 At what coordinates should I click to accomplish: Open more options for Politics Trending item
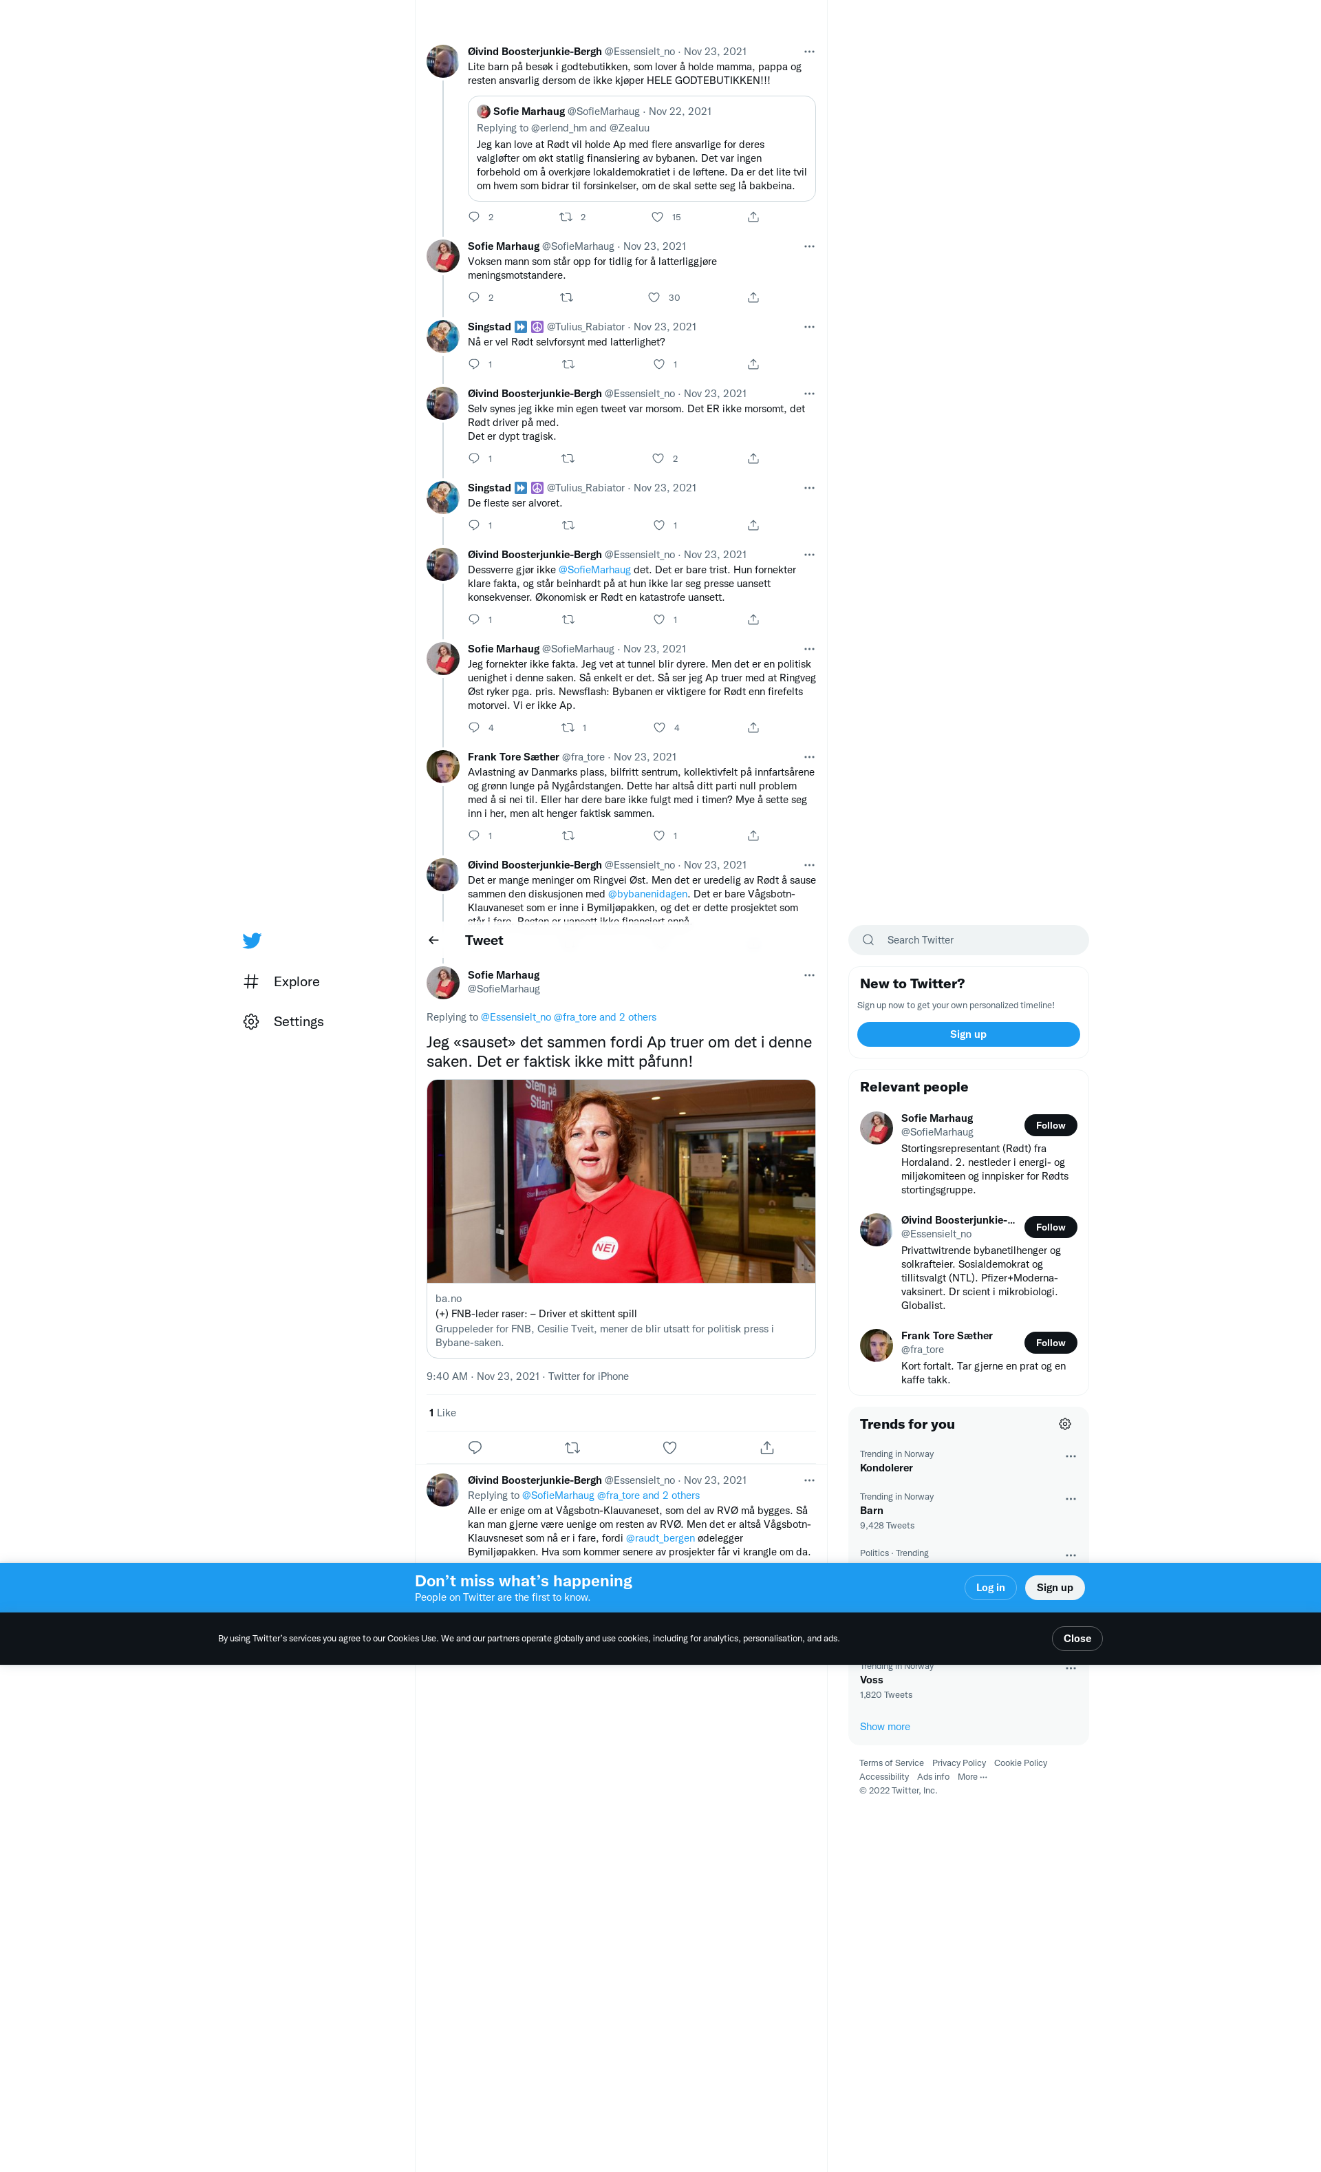(x=1070, y=1555)
